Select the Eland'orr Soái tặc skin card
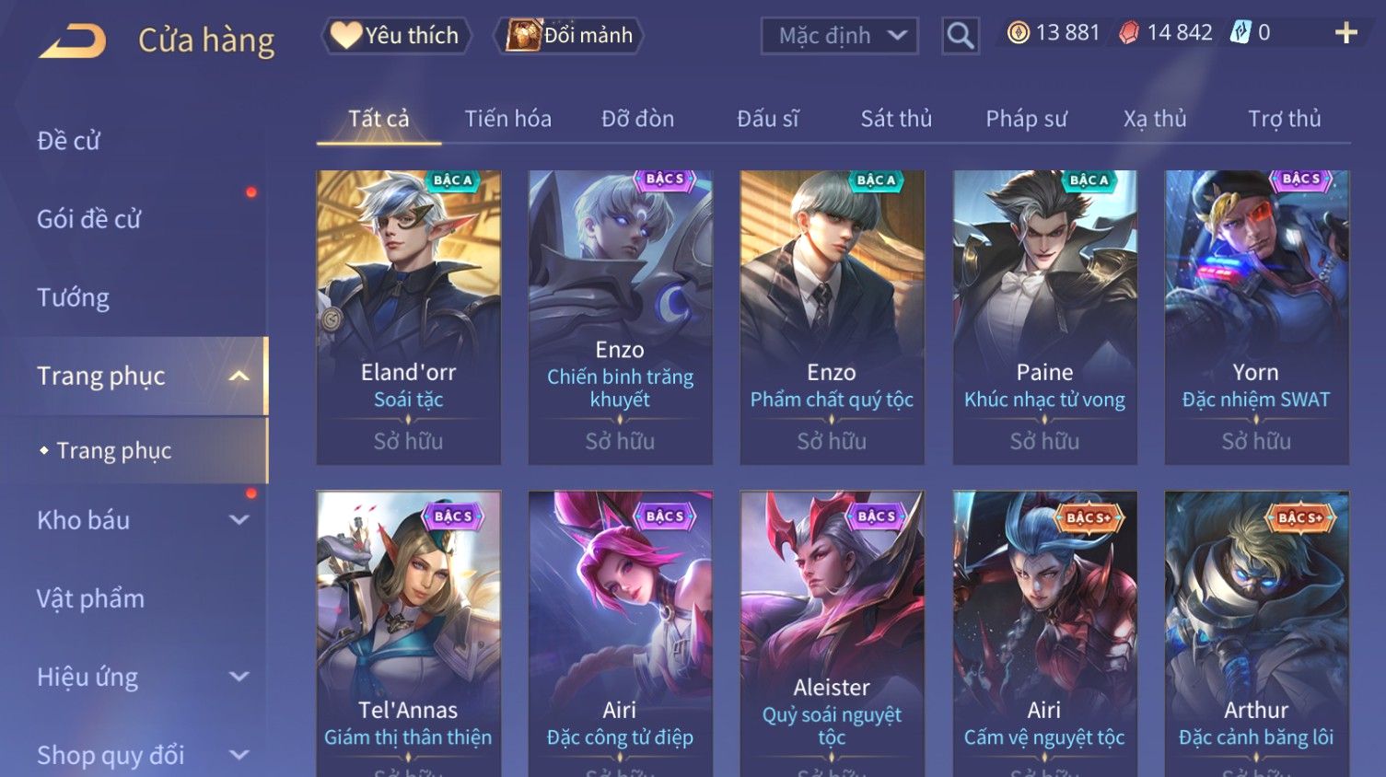 point(409,317)
